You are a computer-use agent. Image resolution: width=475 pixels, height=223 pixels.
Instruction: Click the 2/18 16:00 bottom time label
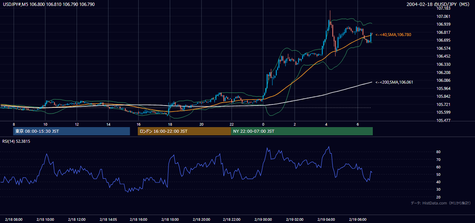[138, 219]
